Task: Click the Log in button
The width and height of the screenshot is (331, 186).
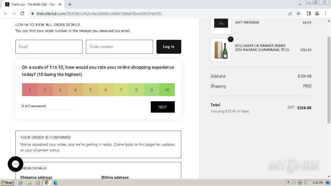Action: point(169,47)
